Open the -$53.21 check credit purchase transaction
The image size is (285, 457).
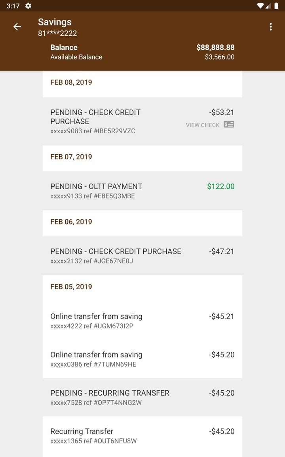(119, 121)
